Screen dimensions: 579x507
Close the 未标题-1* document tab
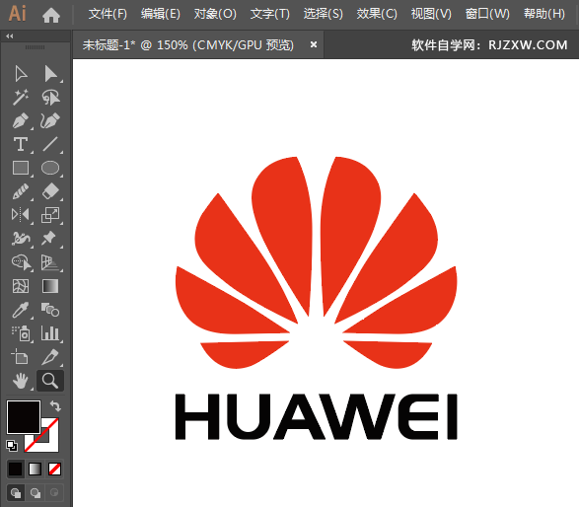(314, 44)
